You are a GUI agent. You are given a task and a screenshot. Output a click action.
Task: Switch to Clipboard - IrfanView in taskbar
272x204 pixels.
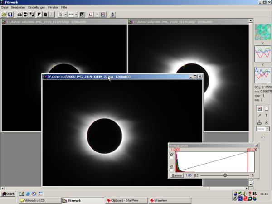[126, 200]
